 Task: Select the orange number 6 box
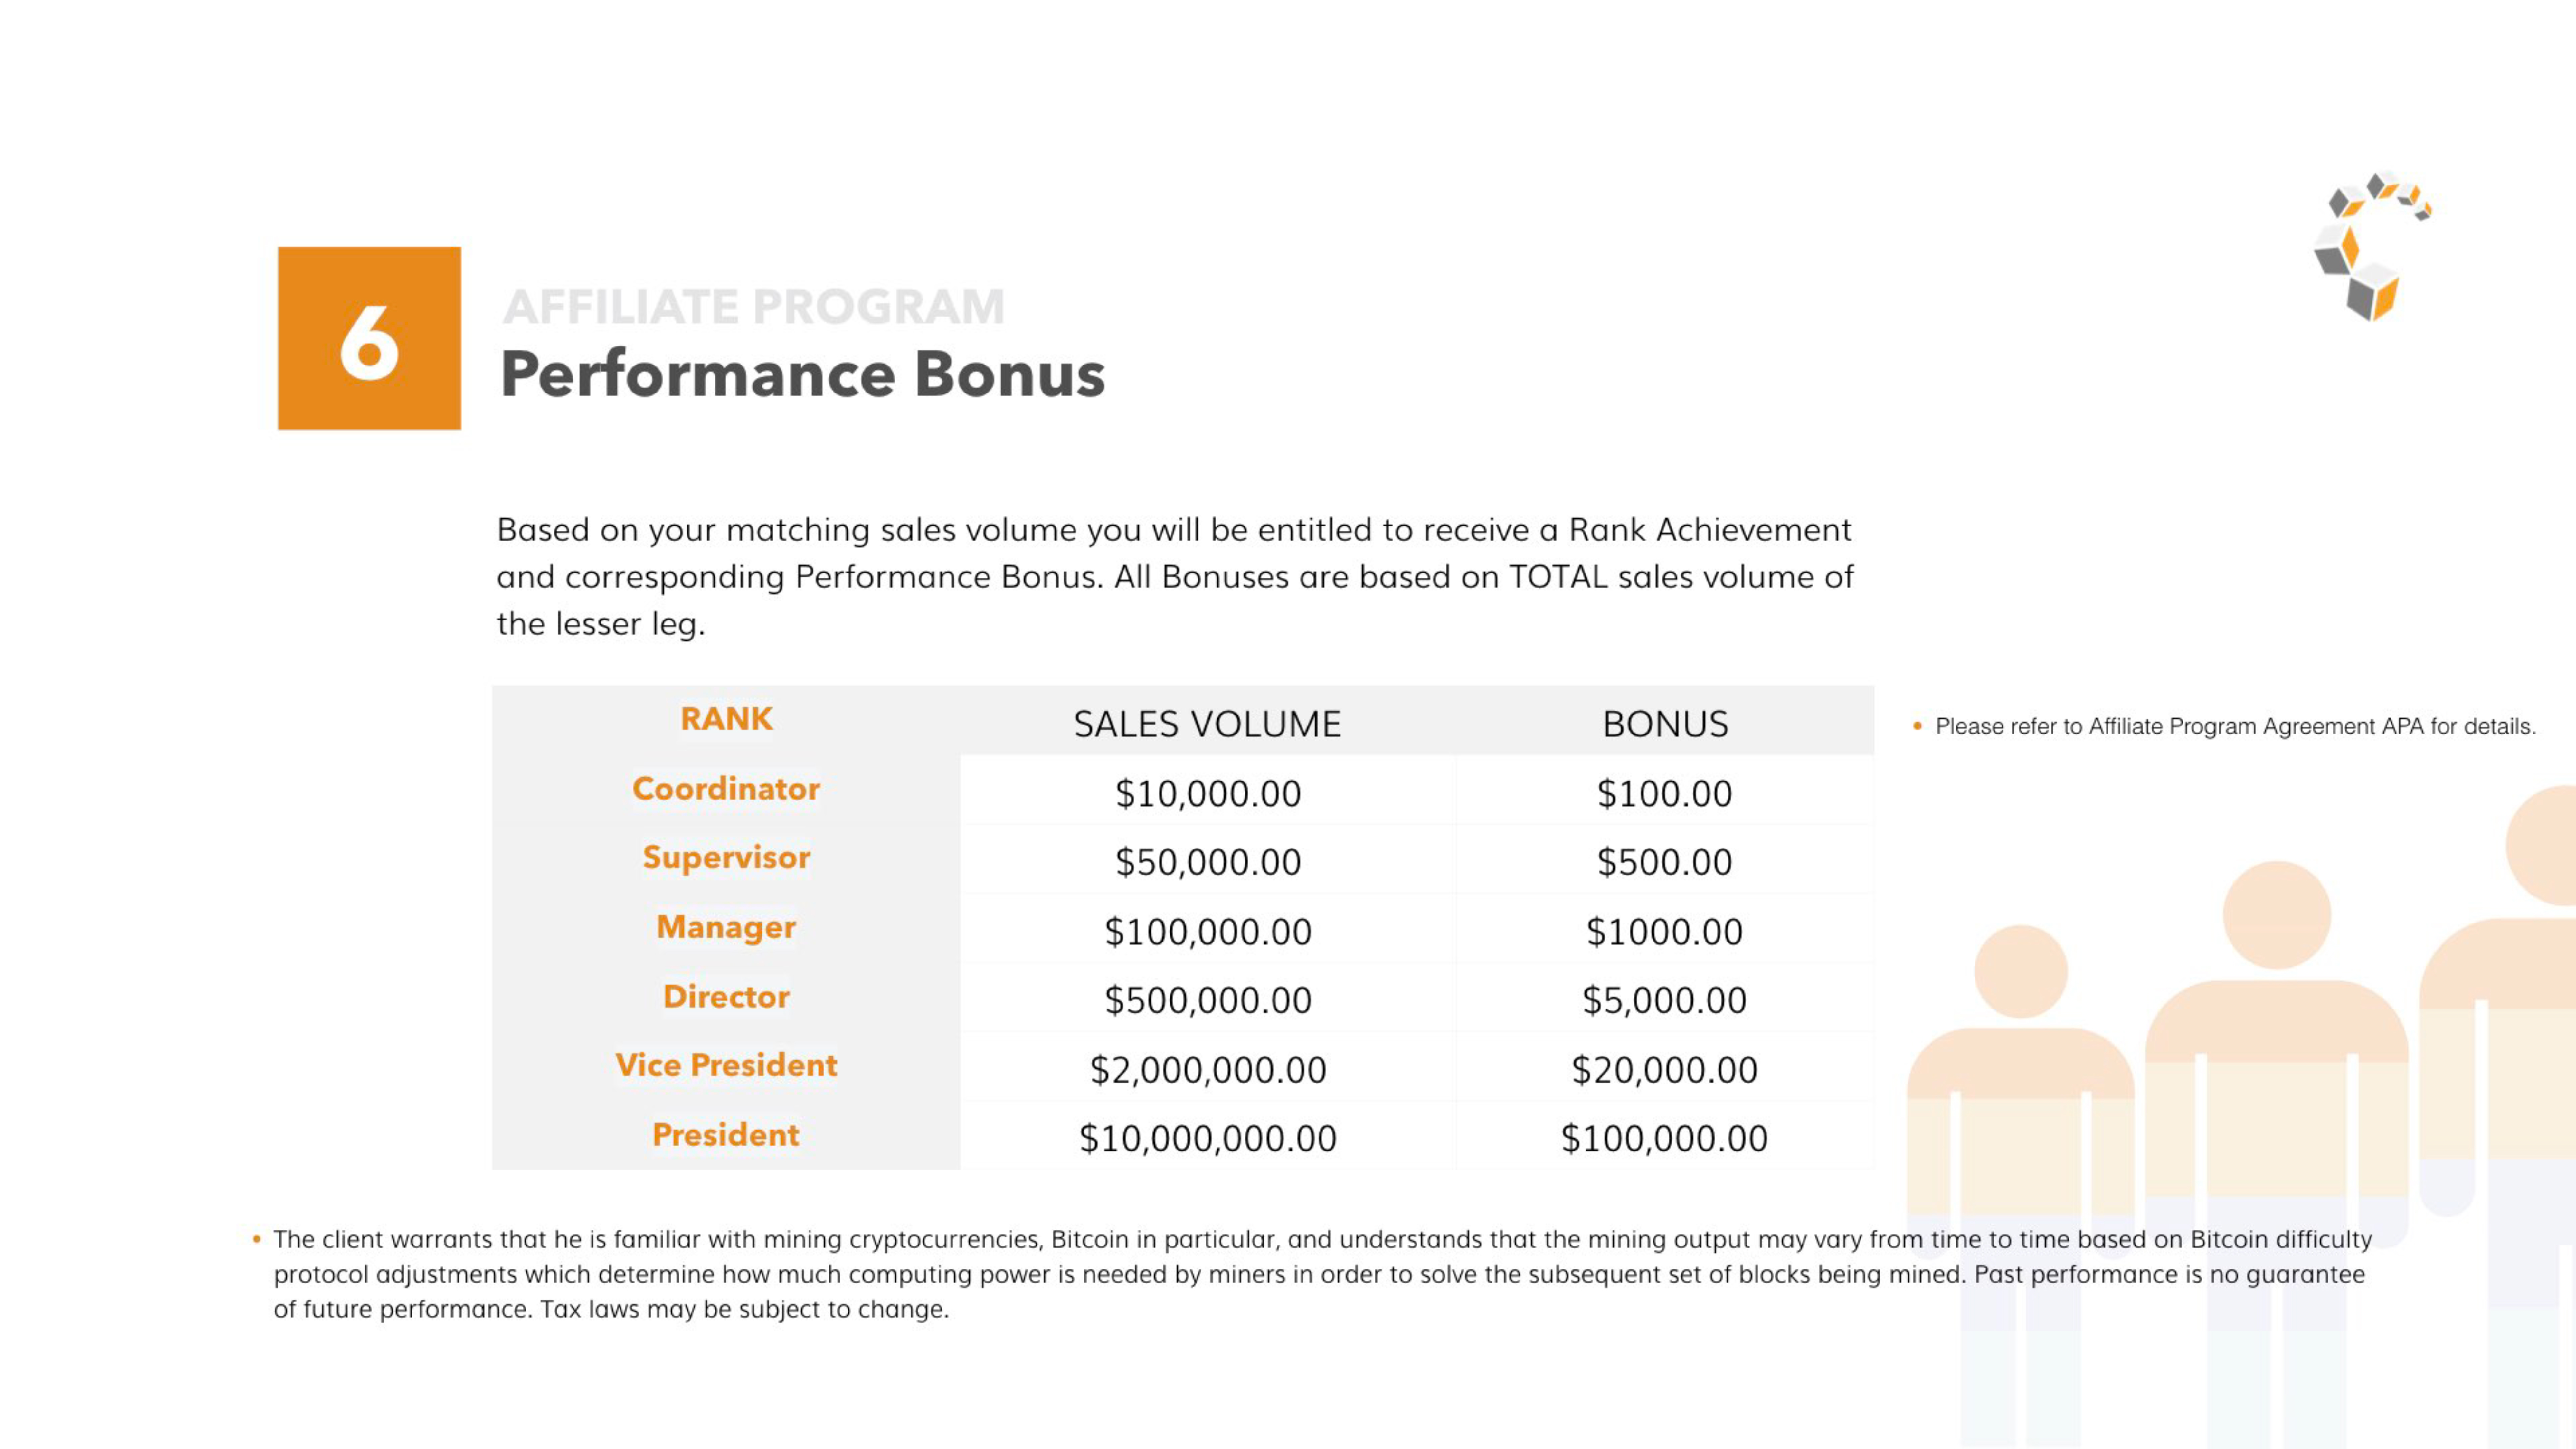[369, 338]
